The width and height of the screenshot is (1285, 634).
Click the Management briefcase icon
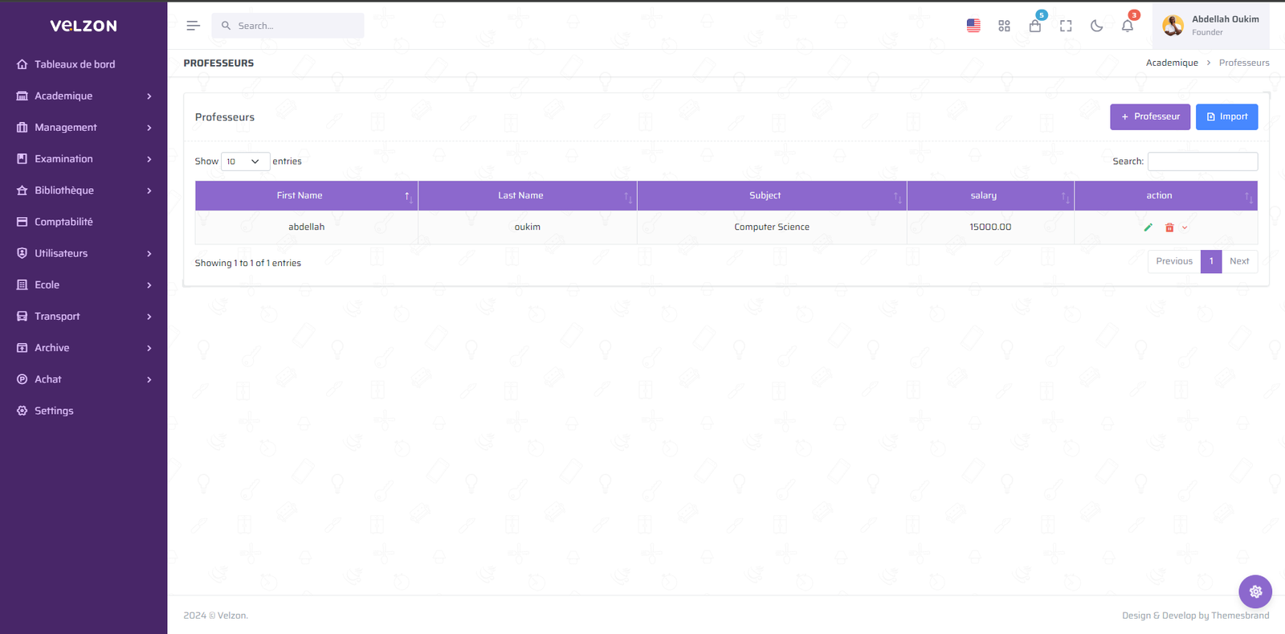tap(22, 127)
